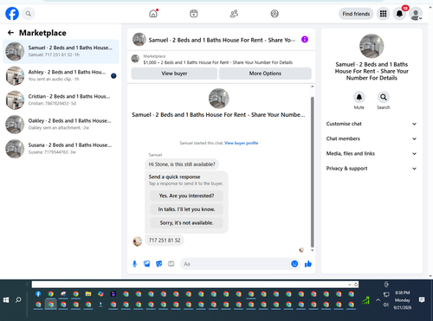The image size is (433, 321).
Task: Open Susana's conversation in the chat list
Action: pyautogui.click(x=61, y=149)
